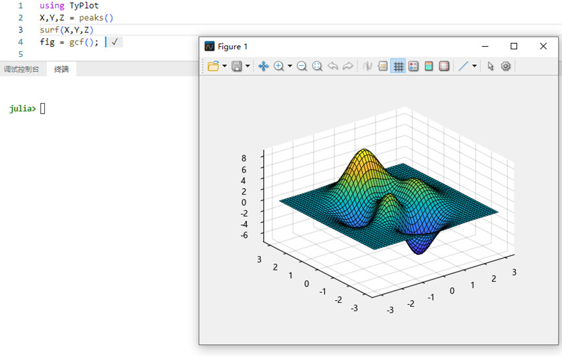Expand the line tool dropdown arrow

[x=474, y=66]
